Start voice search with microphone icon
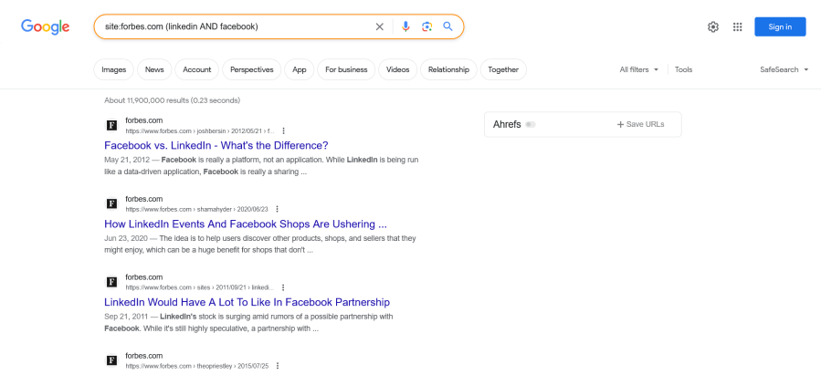This screenshot has height=375, width=821. click(405, 26)
